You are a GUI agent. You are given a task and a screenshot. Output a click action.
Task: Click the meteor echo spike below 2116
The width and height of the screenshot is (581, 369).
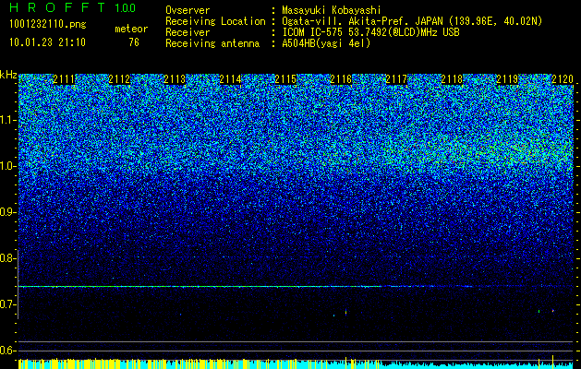[x=345, y=312]
